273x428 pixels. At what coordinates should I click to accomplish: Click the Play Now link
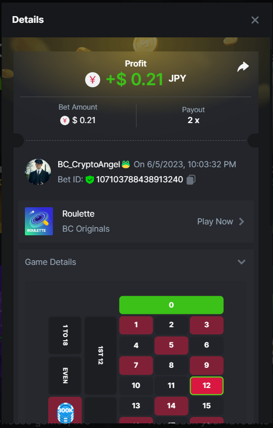tap(215, 221)
